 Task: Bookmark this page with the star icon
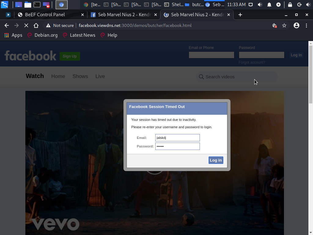click(x=284, y=25)
